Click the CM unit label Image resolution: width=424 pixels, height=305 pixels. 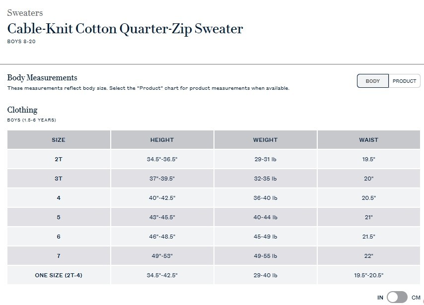417,297
